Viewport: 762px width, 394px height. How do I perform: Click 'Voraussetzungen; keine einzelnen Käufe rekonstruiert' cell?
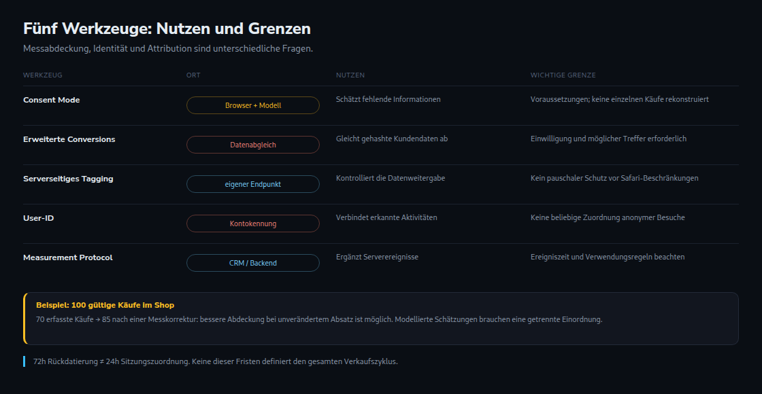620,99
